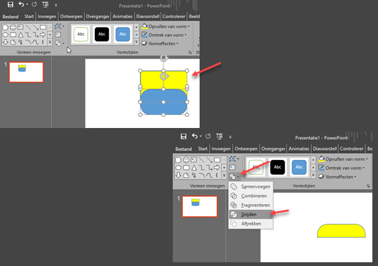The width and height of the screenshot is (378, 266).
Task: Pick elbow connector shape in lower window
Action: tap(201, 167)
